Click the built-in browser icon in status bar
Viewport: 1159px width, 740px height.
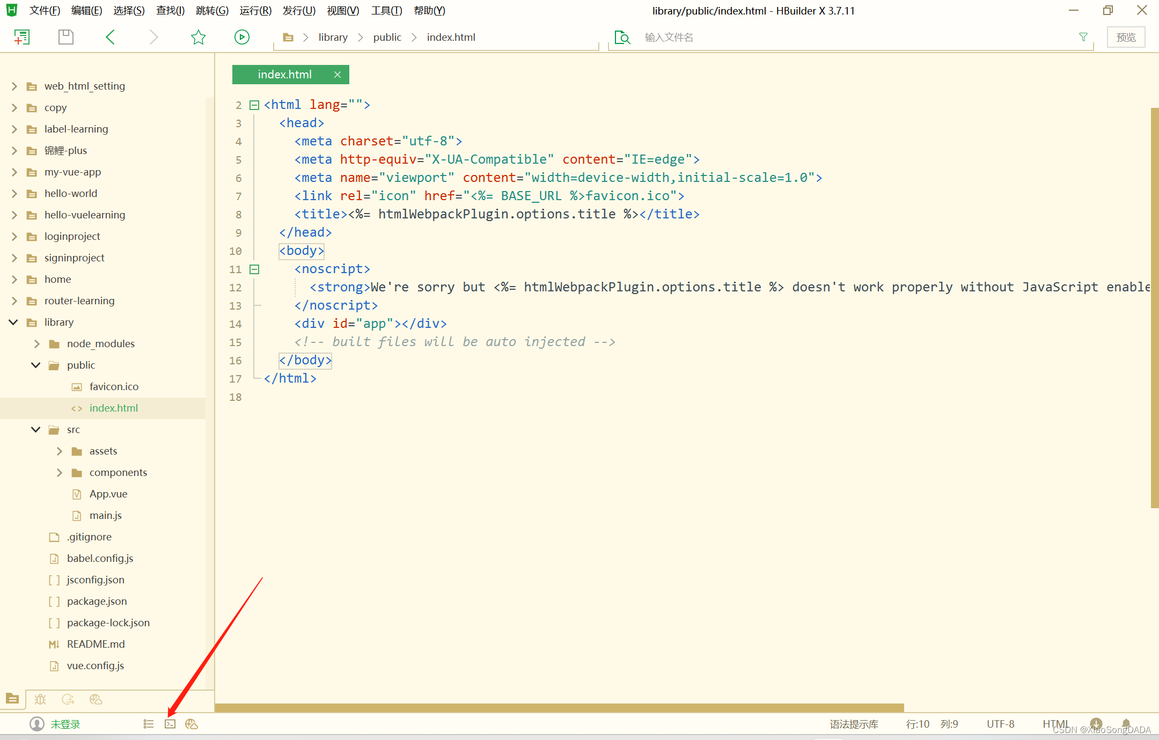point(192,724)
